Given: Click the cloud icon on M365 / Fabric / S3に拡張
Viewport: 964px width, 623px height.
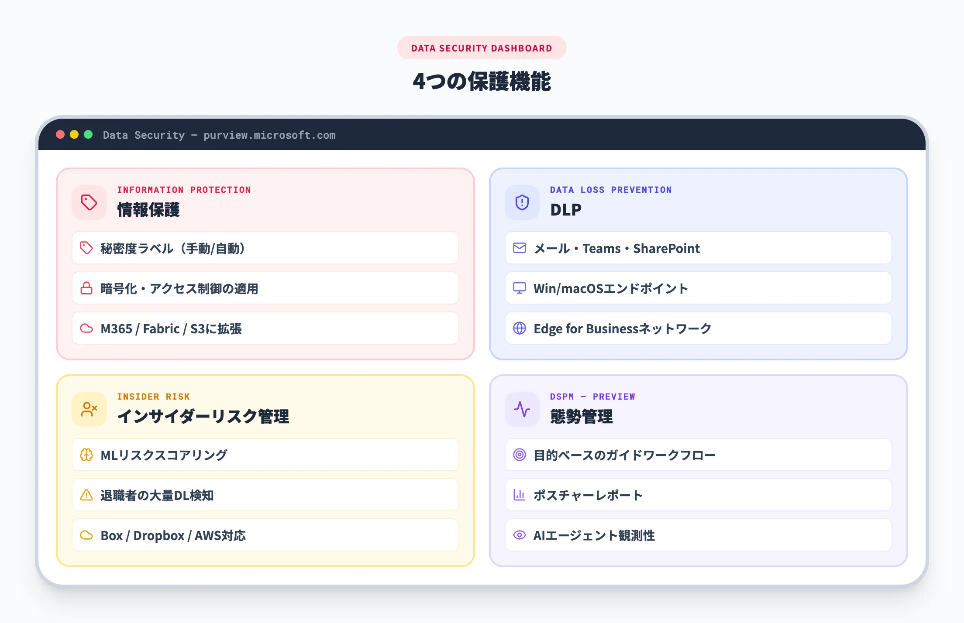Looking at the screenshot, I should coord(86,329).
